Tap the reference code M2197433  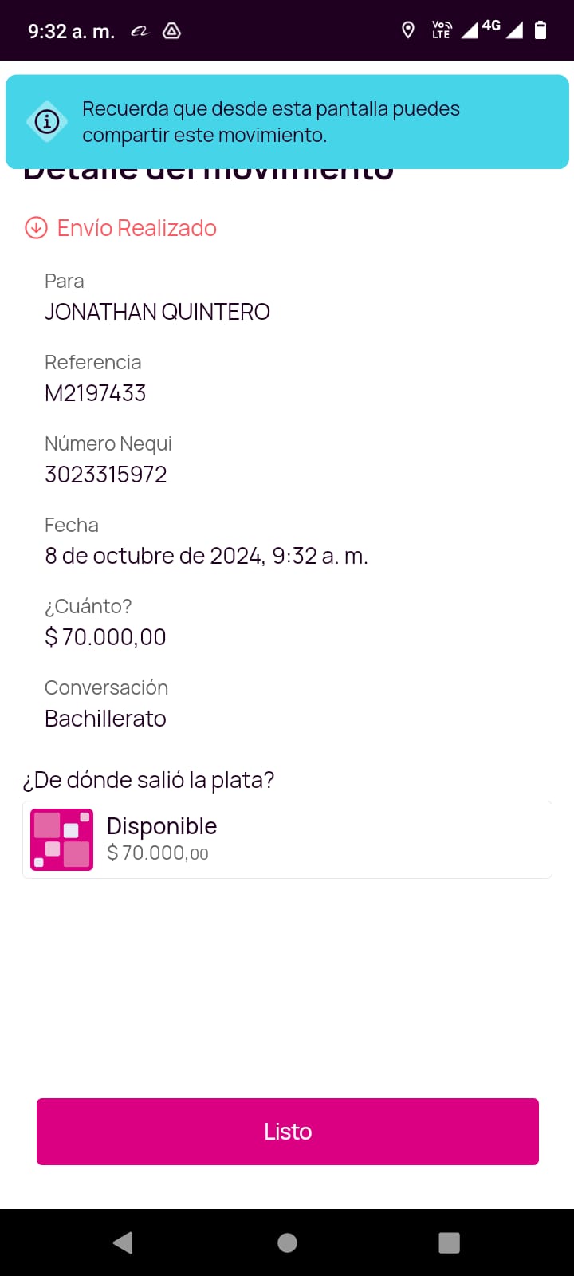tap(96, 393)
